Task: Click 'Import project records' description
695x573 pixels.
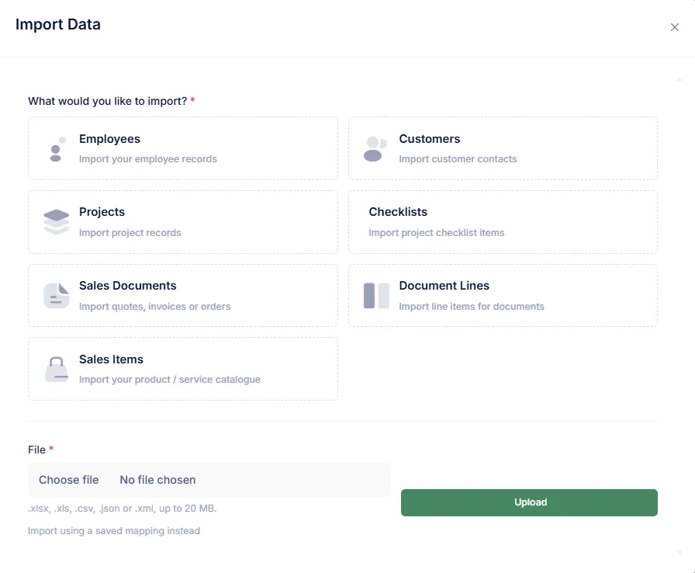Action: [130, 233]
